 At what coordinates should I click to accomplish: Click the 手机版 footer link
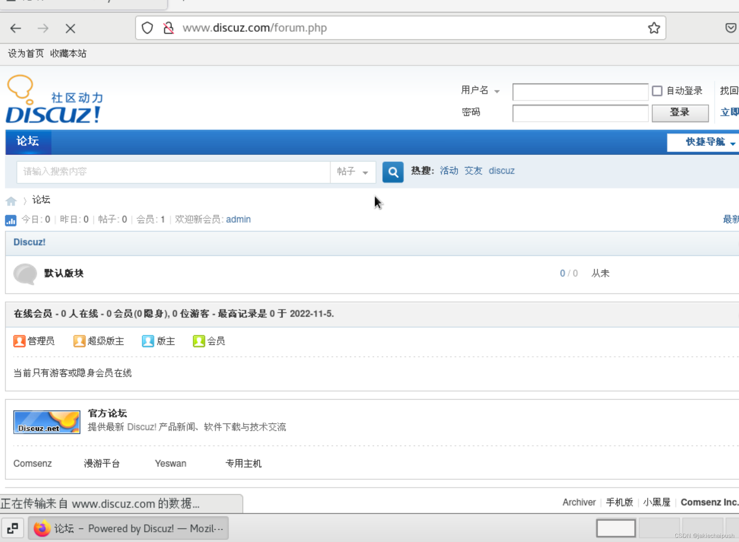(619, 502)
